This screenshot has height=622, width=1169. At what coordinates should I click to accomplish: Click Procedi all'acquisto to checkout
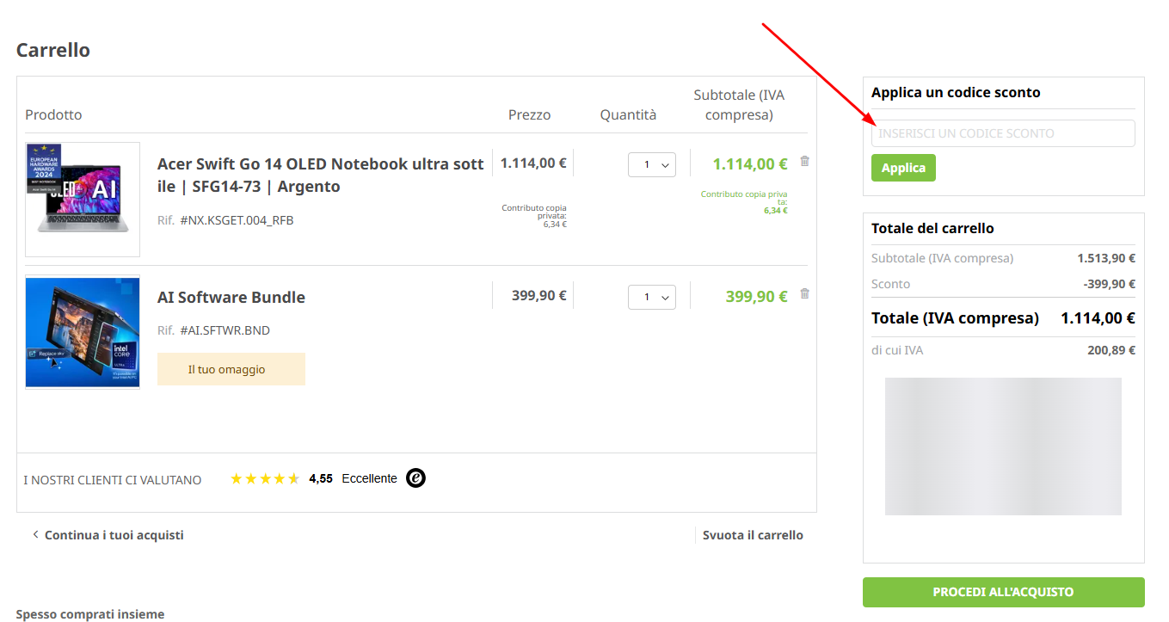tap(1003, 592)
